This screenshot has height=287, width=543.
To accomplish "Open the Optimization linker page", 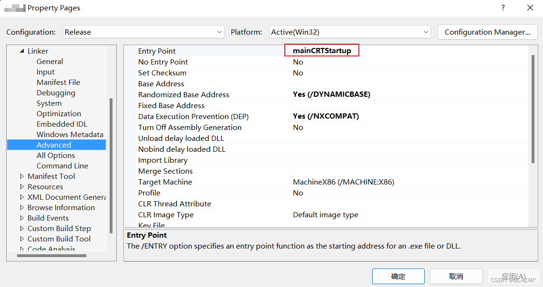I will [x=59, y=114].
